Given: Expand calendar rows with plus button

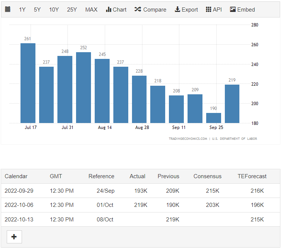Looking at the screenshot, I should [x=14, y=237].
